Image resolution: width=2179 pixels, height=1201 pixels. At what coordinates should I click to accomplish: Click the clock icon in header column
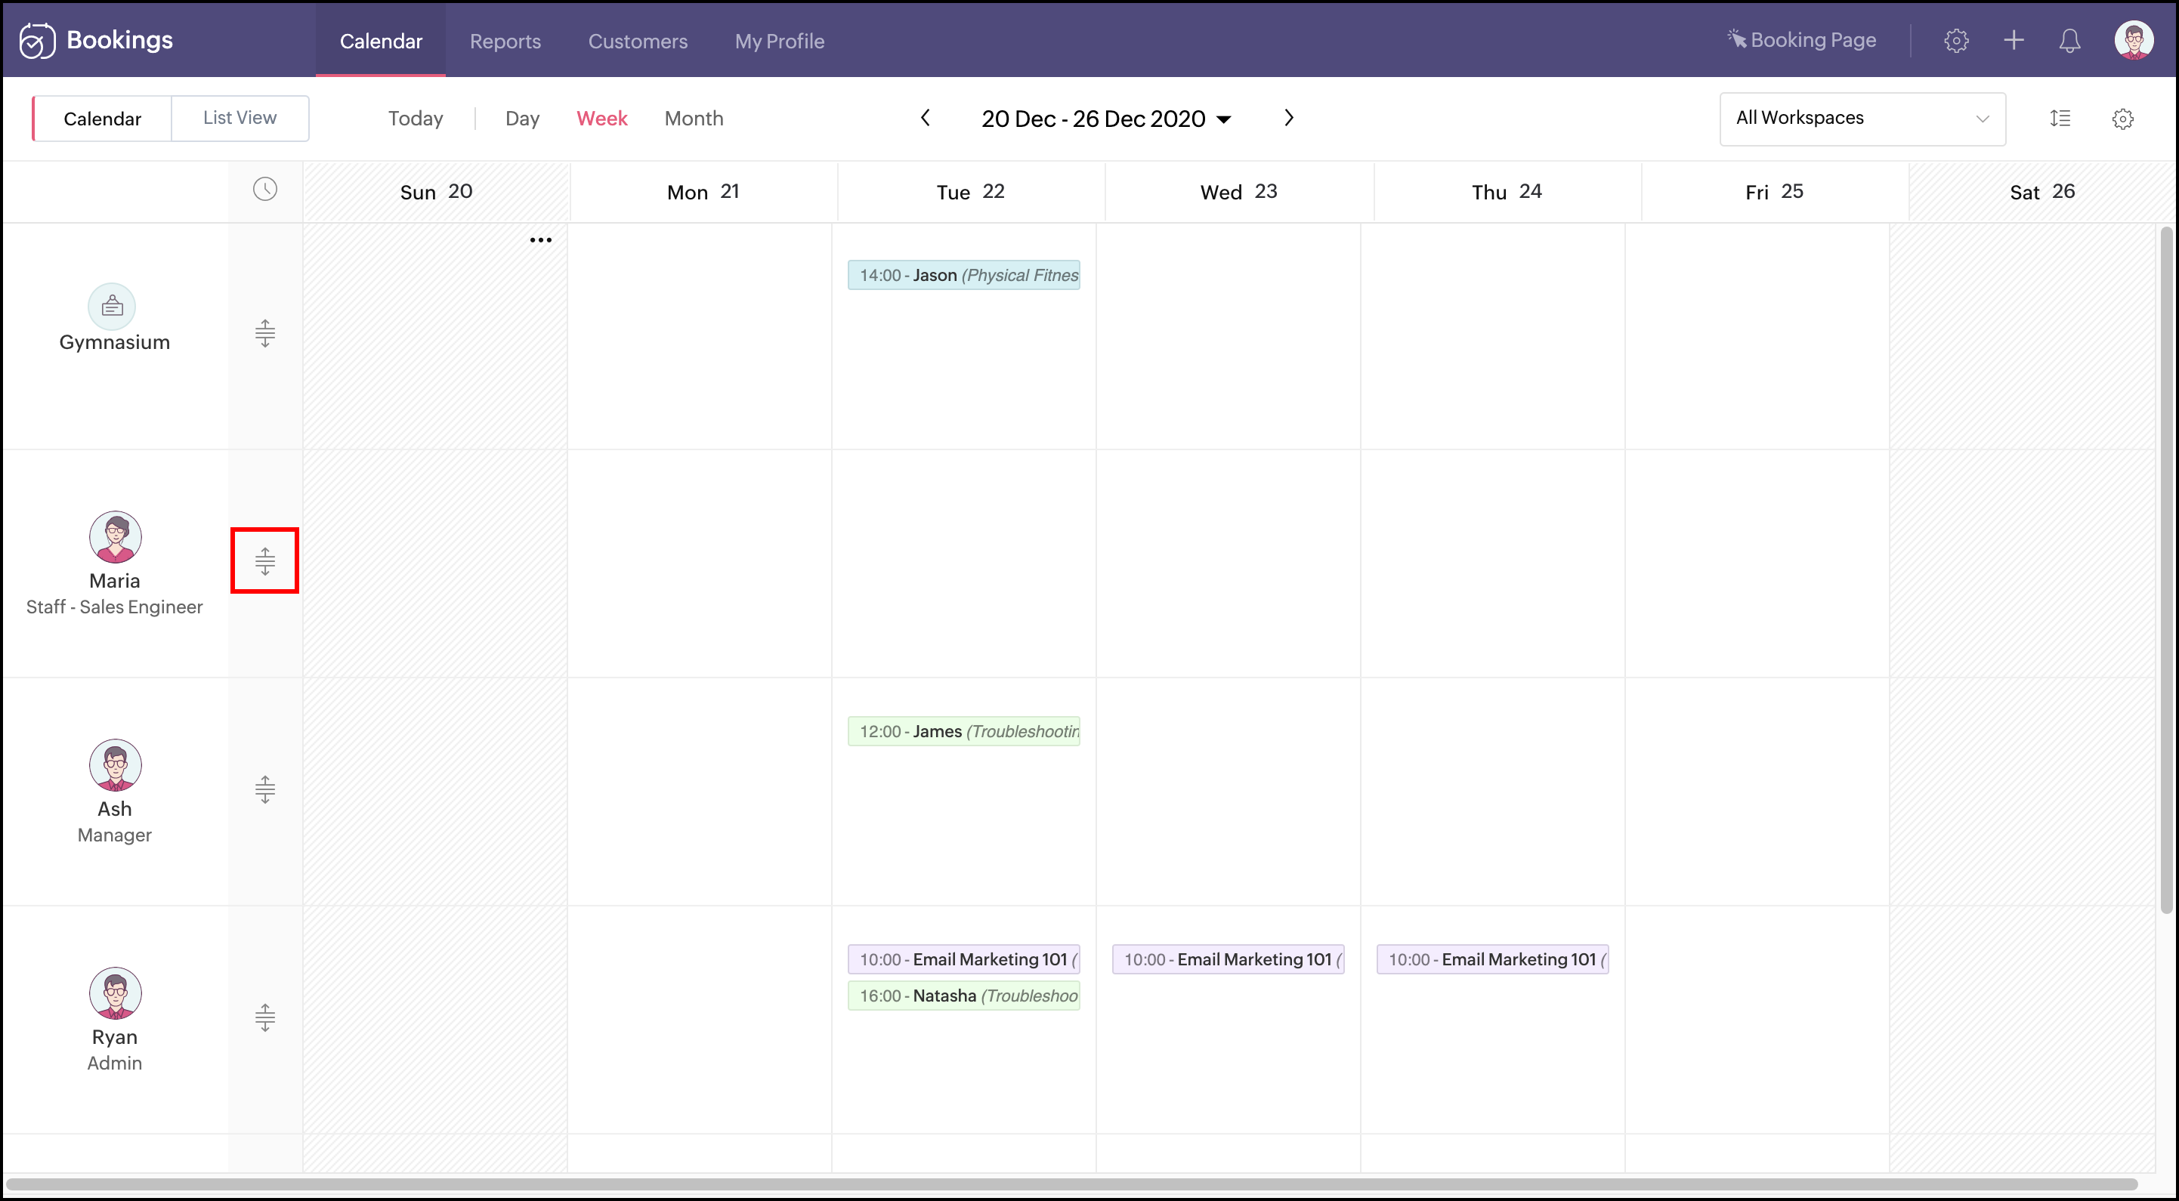[x=264, y=190]
